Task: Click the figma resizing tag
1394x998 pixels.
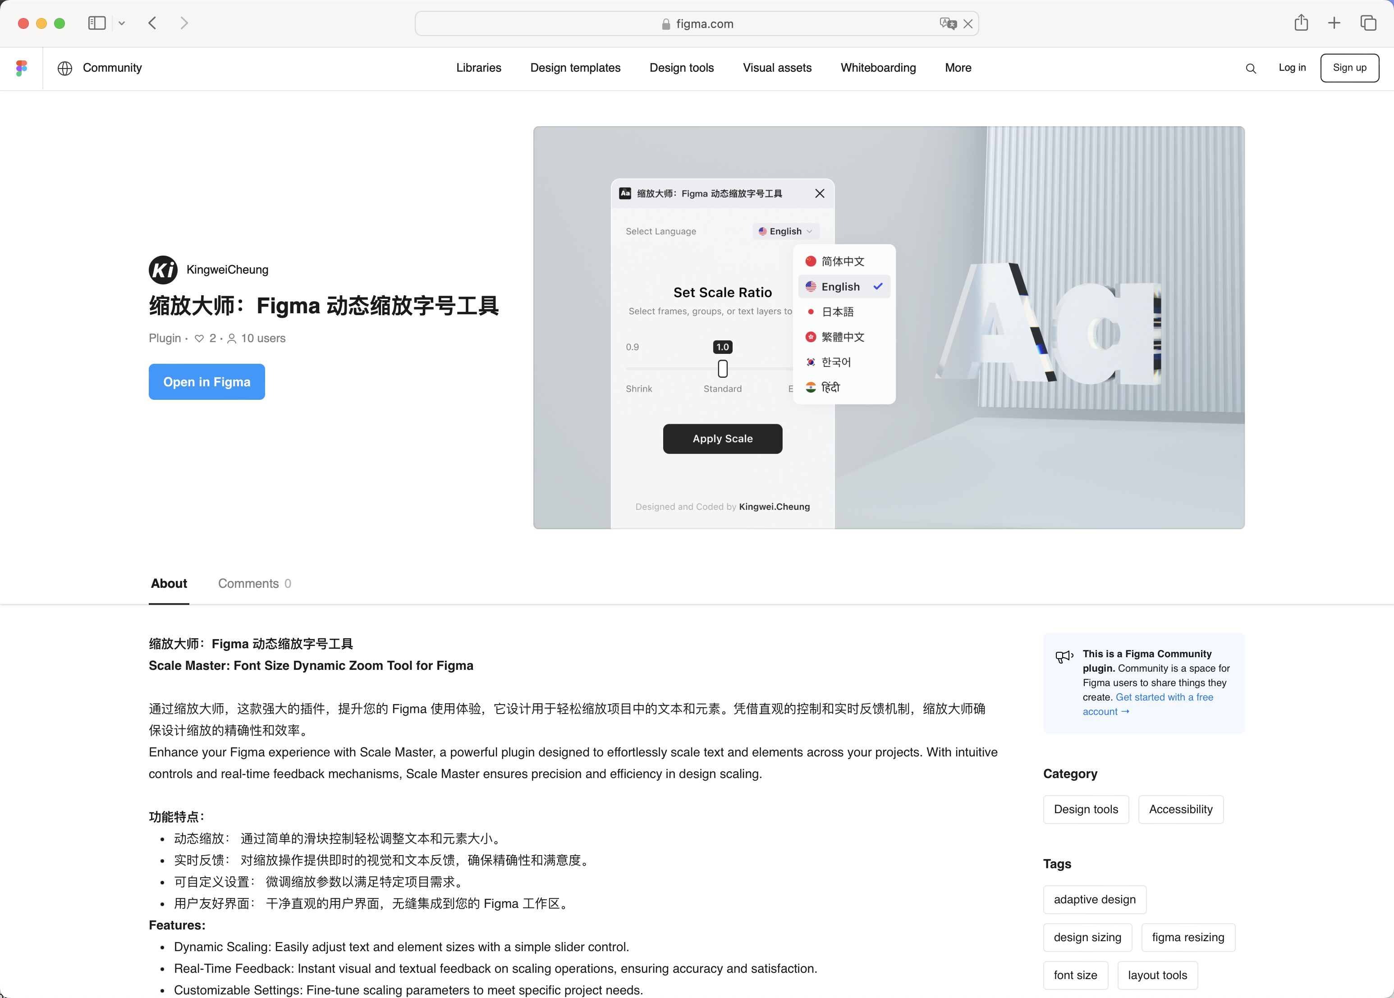Action: pos(1188,938)
